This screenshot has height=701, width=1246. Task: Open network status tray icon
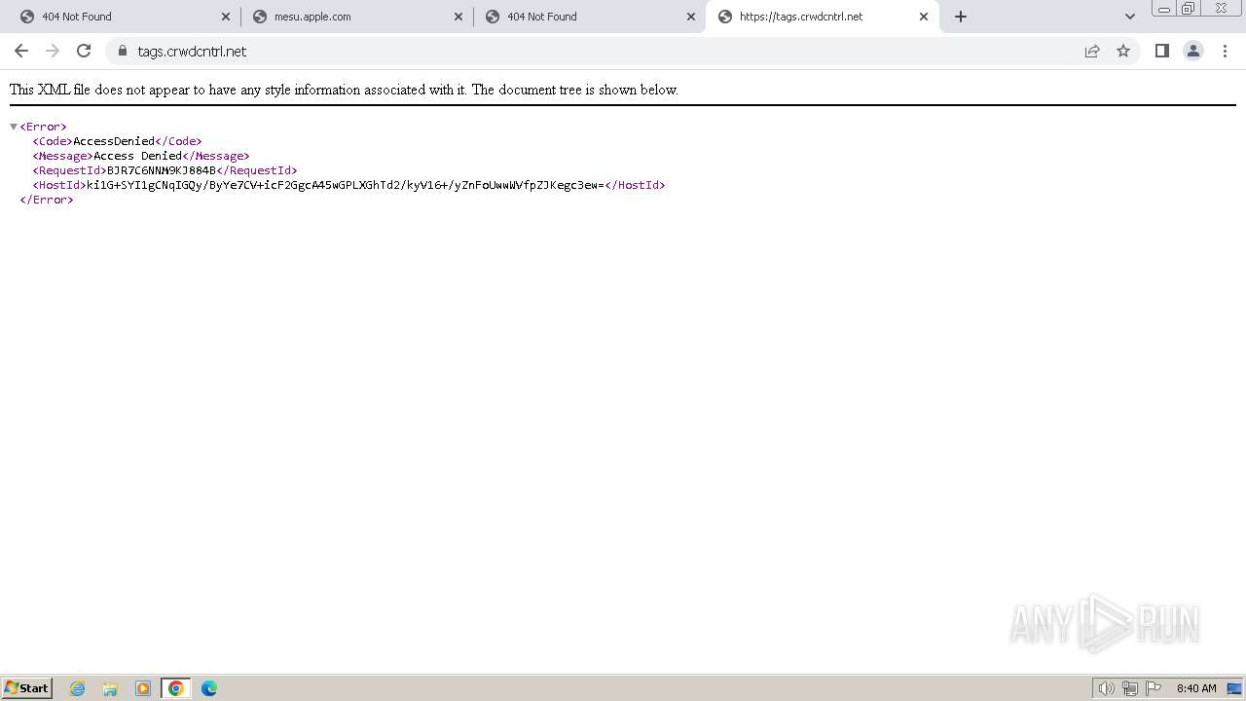coord(1130,688)
